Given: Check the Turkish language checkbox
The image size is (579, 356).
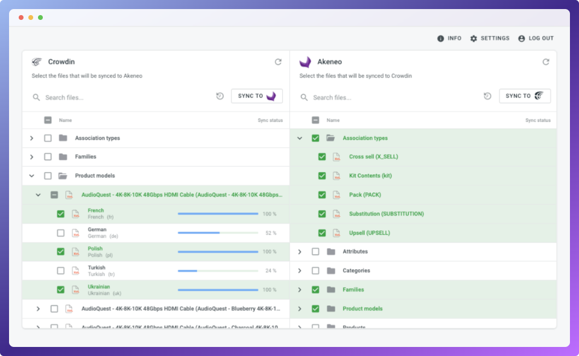Looking at the screenshot, I should pos(60,271).
